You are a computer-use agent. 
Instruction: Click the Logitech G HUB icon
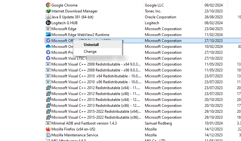(x=48, y=23)
